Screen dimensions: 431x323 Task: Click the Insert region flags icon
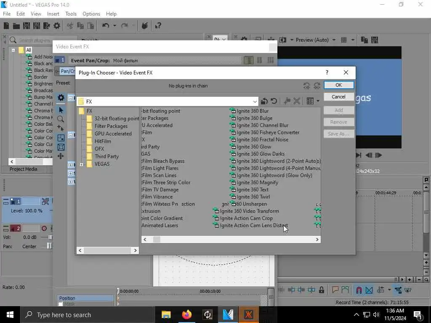[x=345, y=289]
